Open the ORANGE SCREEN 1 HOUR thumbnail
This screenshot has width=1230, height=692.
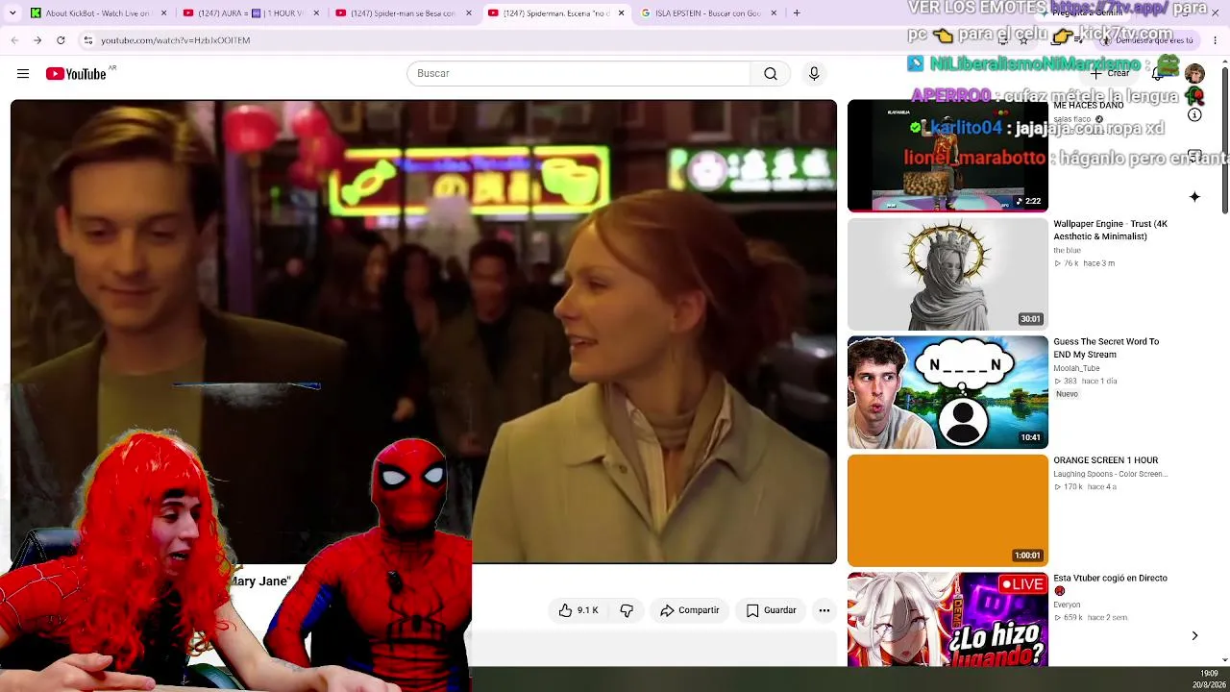pyautogui.click(x=947, y=510)
